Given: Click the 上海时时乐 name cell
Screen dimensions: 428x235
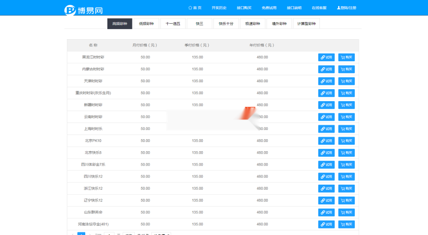Looking at the screenshot, I should coord(93,129).
